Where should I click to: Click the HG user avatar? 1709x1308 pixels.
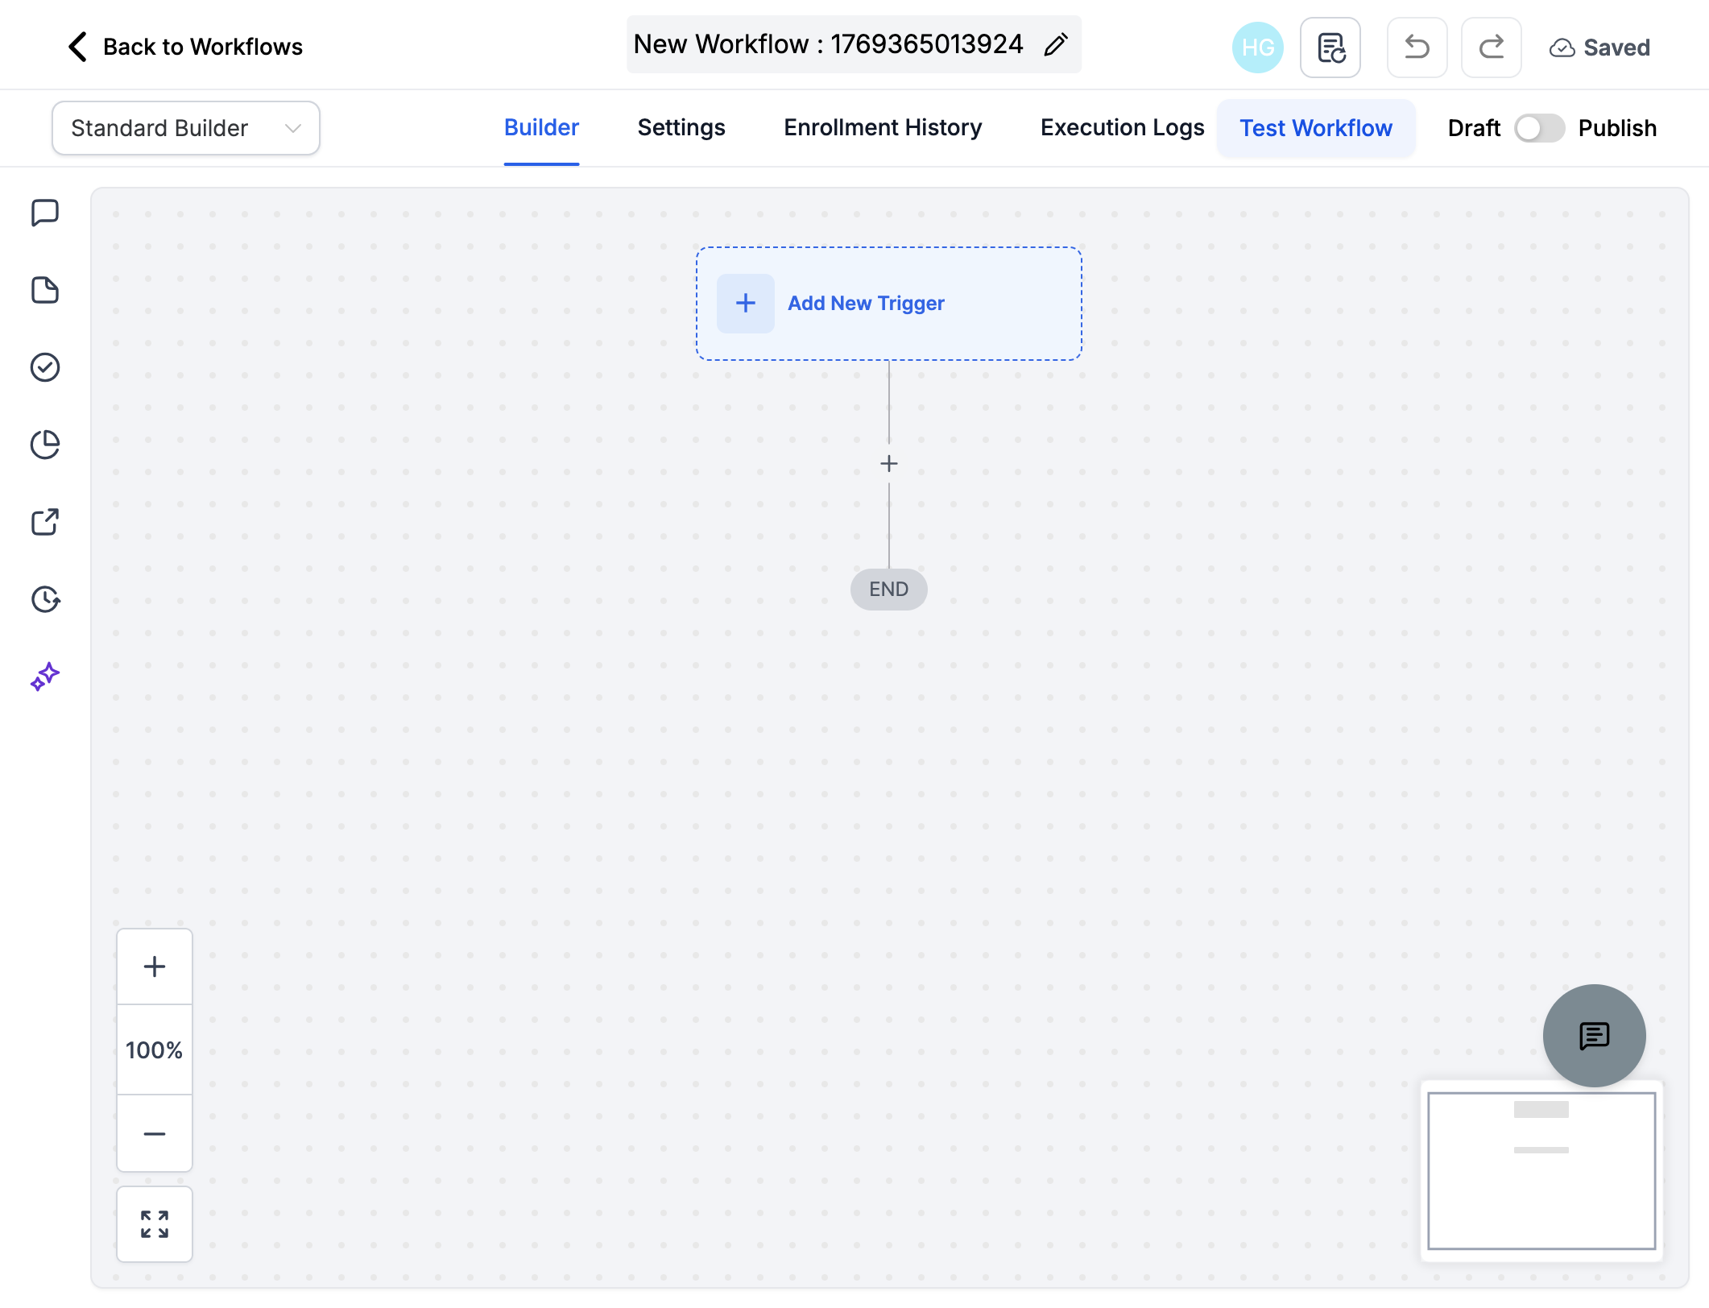click(1257, 48)
